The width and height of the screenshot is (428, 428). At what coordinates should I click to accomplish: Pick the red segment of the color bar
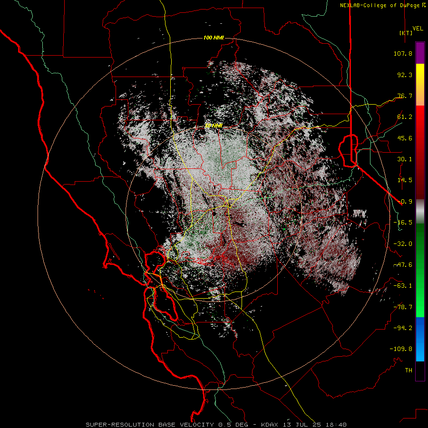click(420, 152)
